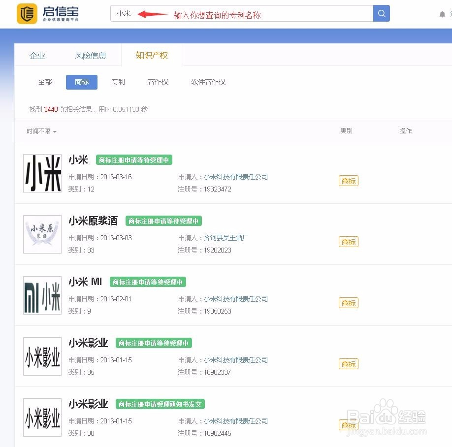Click the 商标 tag for 小米原浆酒

tap(349, 242)
